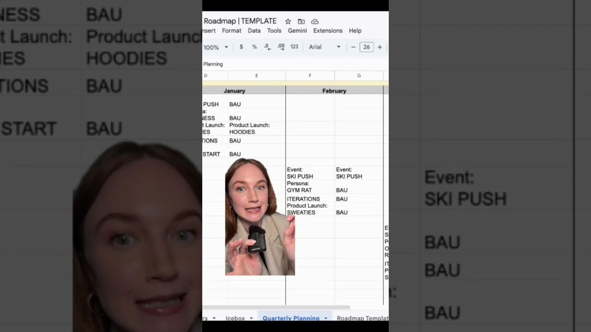The image size is (591, 332).
Task: Apply percent format icon
Action: coord(254,47)
